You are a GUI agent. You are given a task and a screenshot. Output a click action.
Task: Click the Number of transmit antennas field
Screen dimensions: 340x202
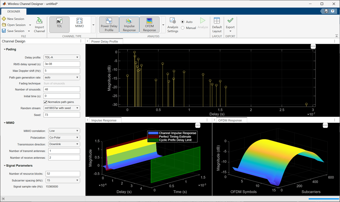tap(64, 151)
